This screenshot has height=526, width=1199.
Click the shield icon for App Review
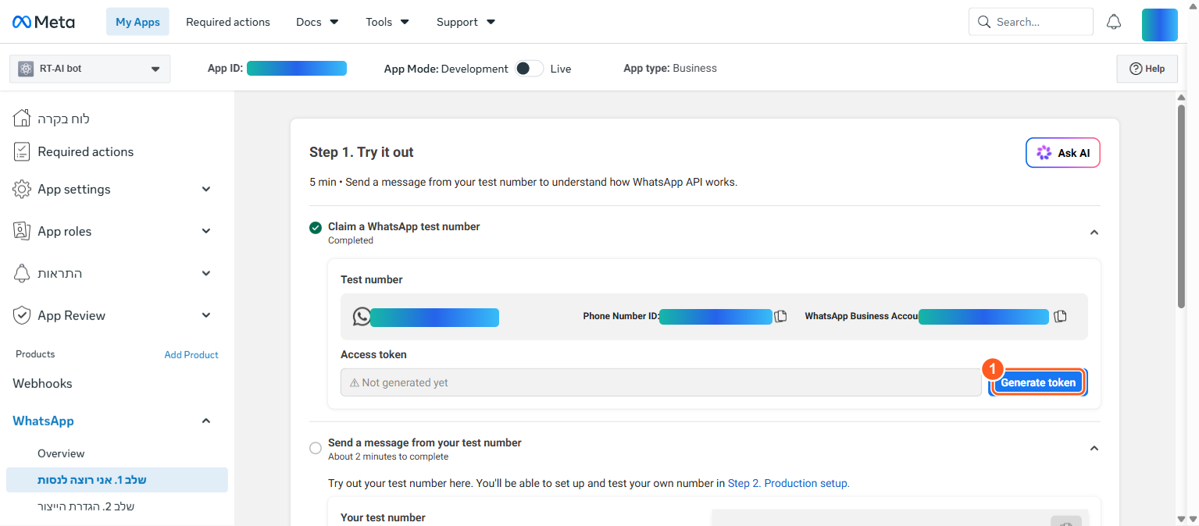click(x=22, y=315)
